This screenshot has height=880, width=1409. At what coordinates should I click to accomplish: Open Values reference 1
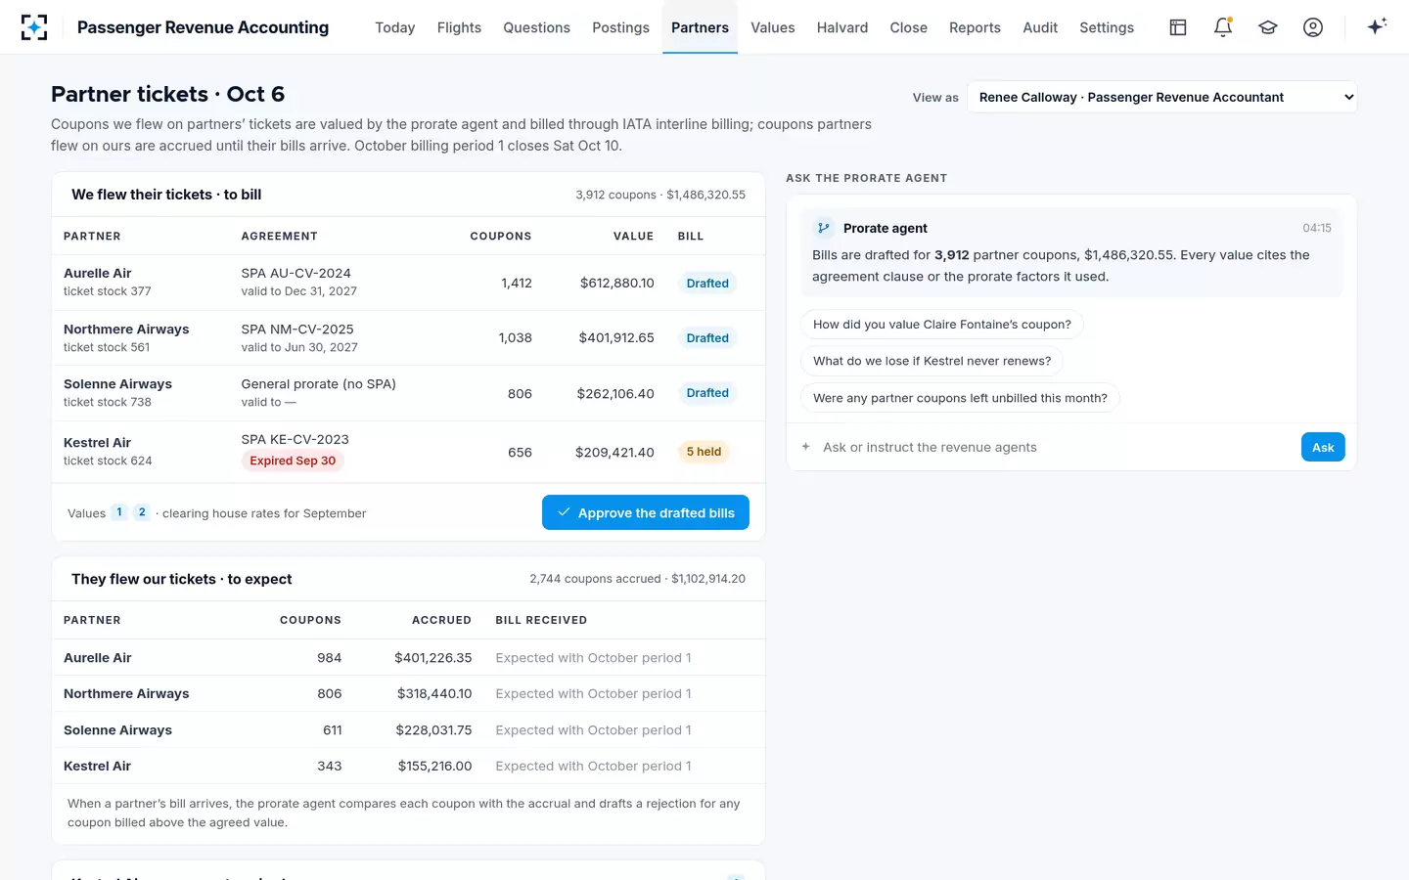pyautogui.click(x=119, y=512)
